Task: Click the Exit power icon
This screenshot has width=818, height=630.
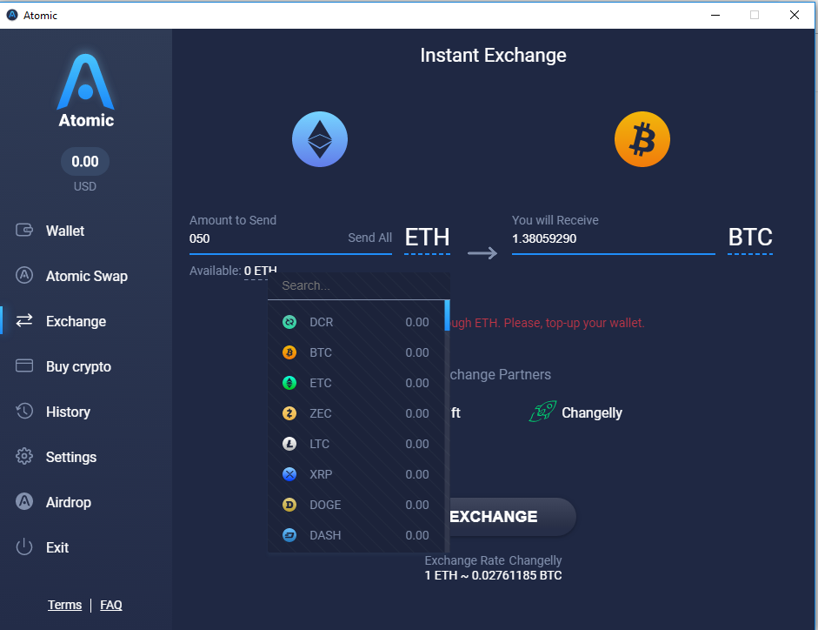Action: coord(24,547)
